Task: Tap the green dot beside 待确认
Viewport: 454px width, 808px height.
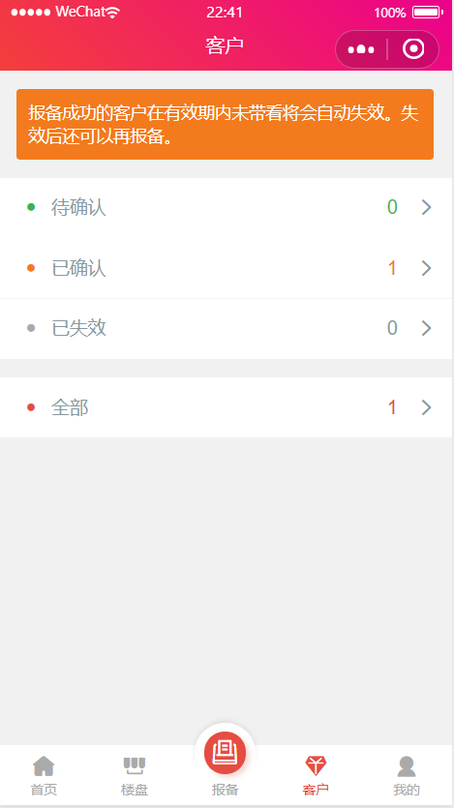Action: tap(31, 207)
